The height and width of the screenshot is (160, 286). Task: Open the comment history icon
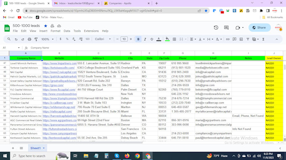click(226, 28)
